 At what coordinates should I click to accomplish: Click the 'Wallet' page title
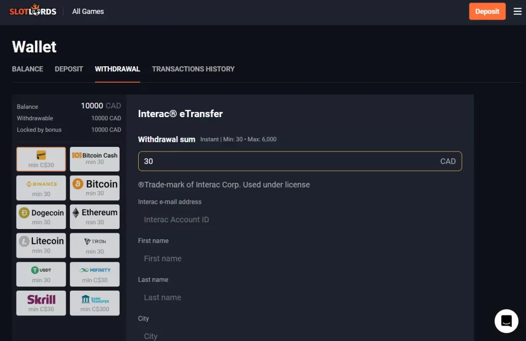click(34, 47)
